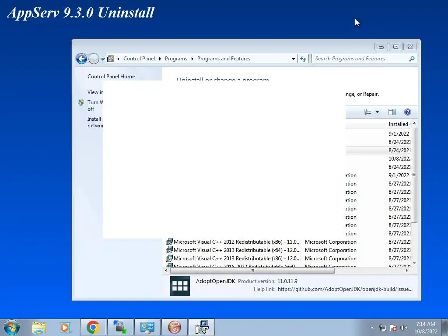Open the AdoptOpenJDK GitHub help link
The image size is (448, 336).
coord(345,289)
